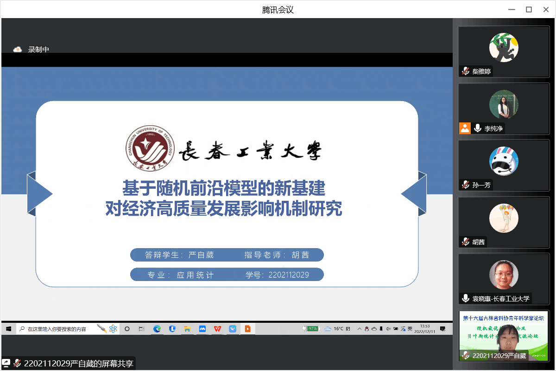Expand the system tray hidden icons chevron
Screen dimensions: 556x371
[x=358, y=329]
